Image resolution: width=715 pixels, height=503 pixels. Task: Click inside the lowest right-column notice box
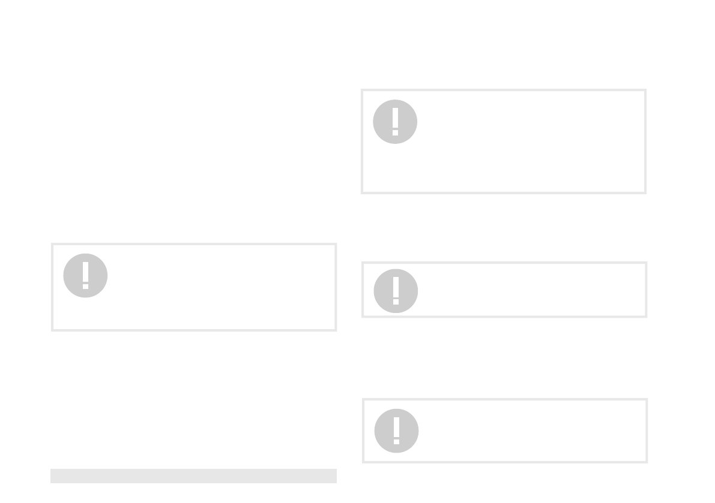click(x=505, y=430)
